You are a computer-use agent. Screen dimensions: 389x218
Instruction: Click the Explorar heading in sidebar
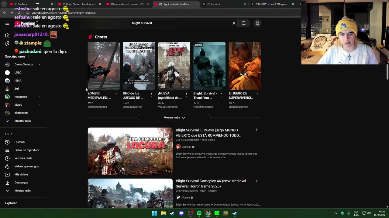point(11,203)
